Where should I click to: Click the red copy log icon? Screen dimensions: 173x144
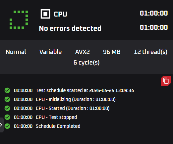166,81
